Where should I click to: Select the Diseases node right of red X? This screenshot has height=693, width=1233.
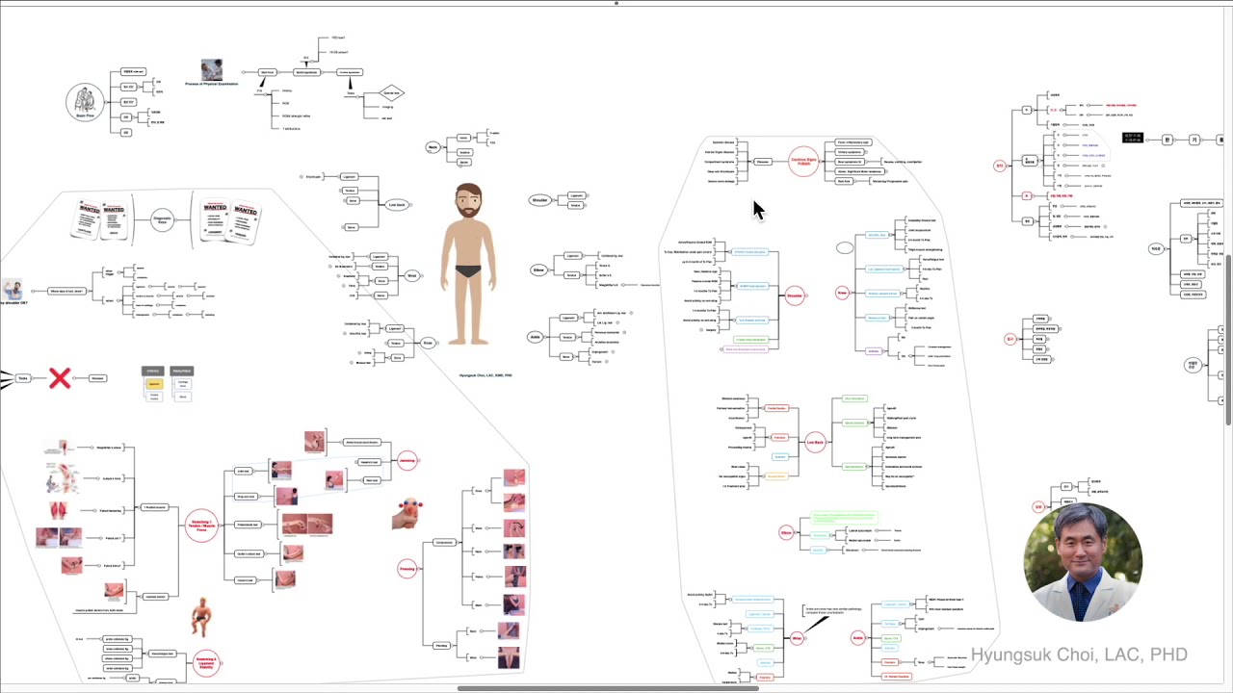click(x=97, y=378)
